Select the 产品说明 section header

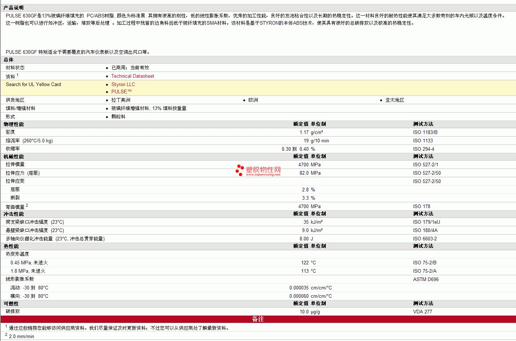[13, 8]
